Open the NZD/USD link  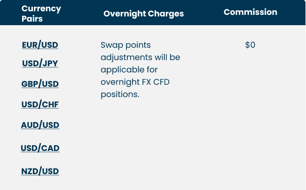pyautogui.click(x=40, y=171)
